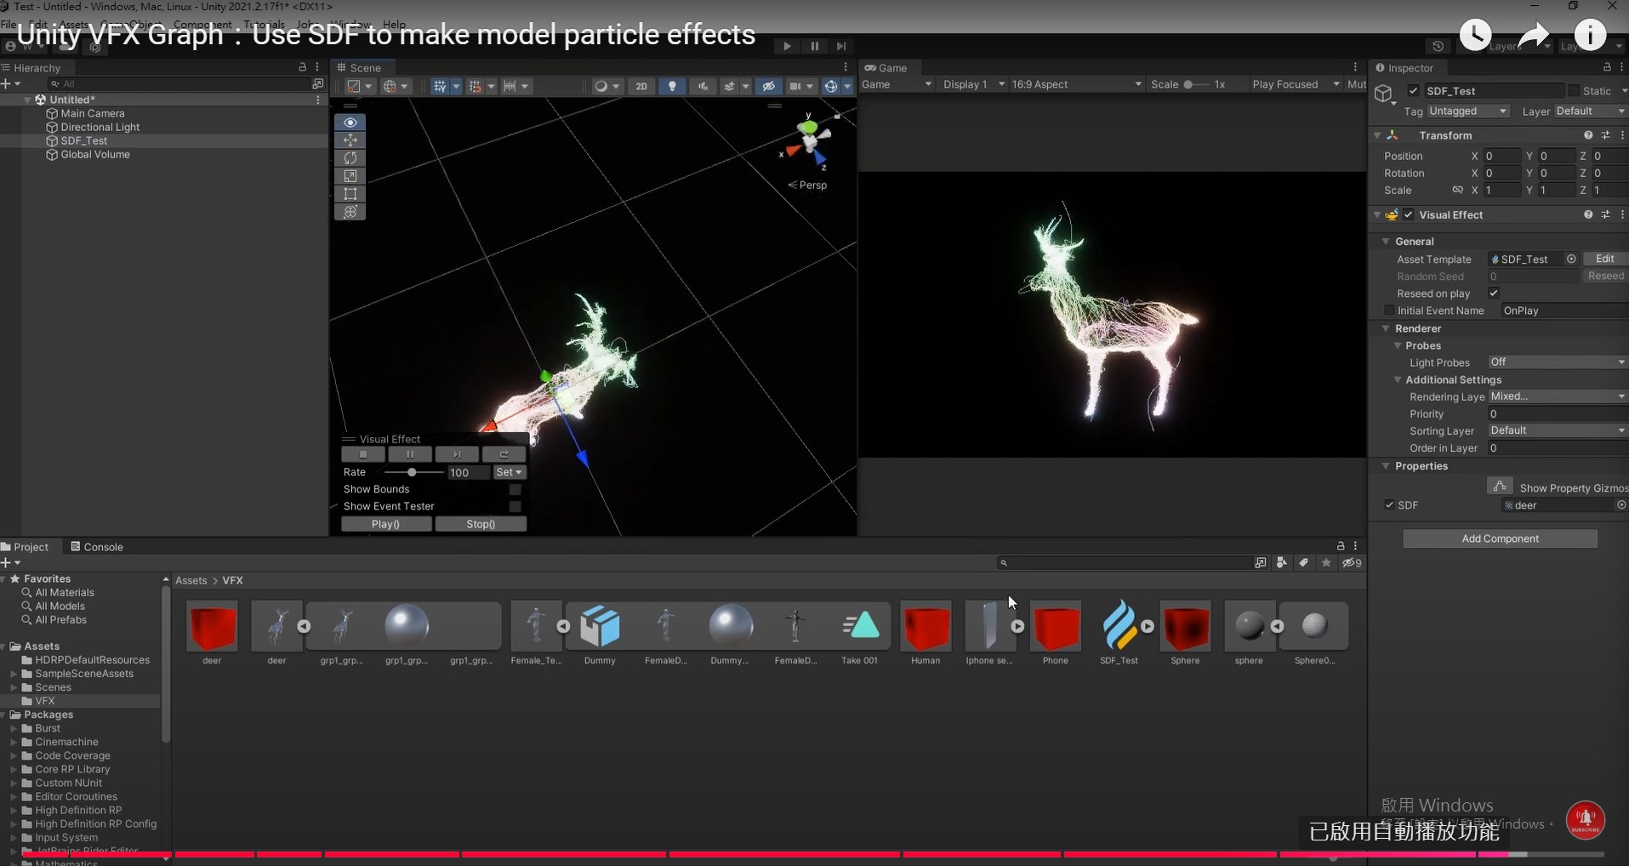Adjust the Visual Effect Rate slider
Viewport: 1629px width, 866px height.
coord(413,472)
